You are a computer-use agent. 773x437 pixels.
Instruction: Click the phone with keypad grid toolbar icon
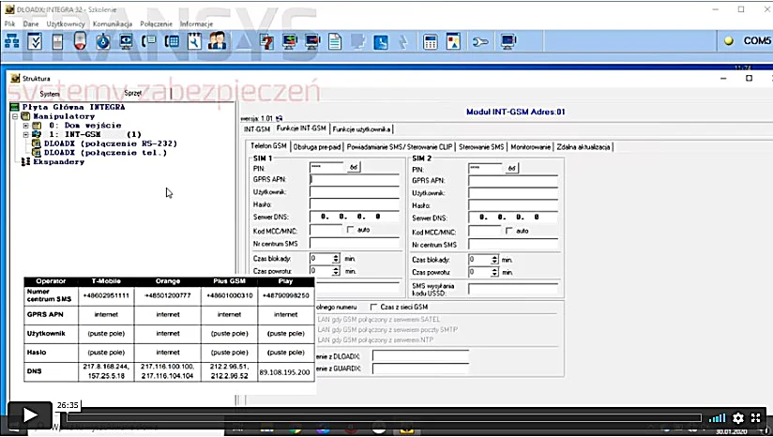coord(172,41)
